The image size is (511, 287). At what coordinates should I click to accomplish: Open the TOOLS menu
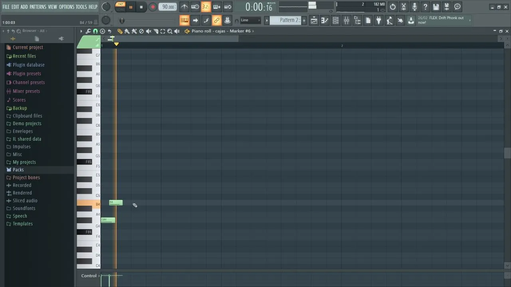(x=81, y=7)
